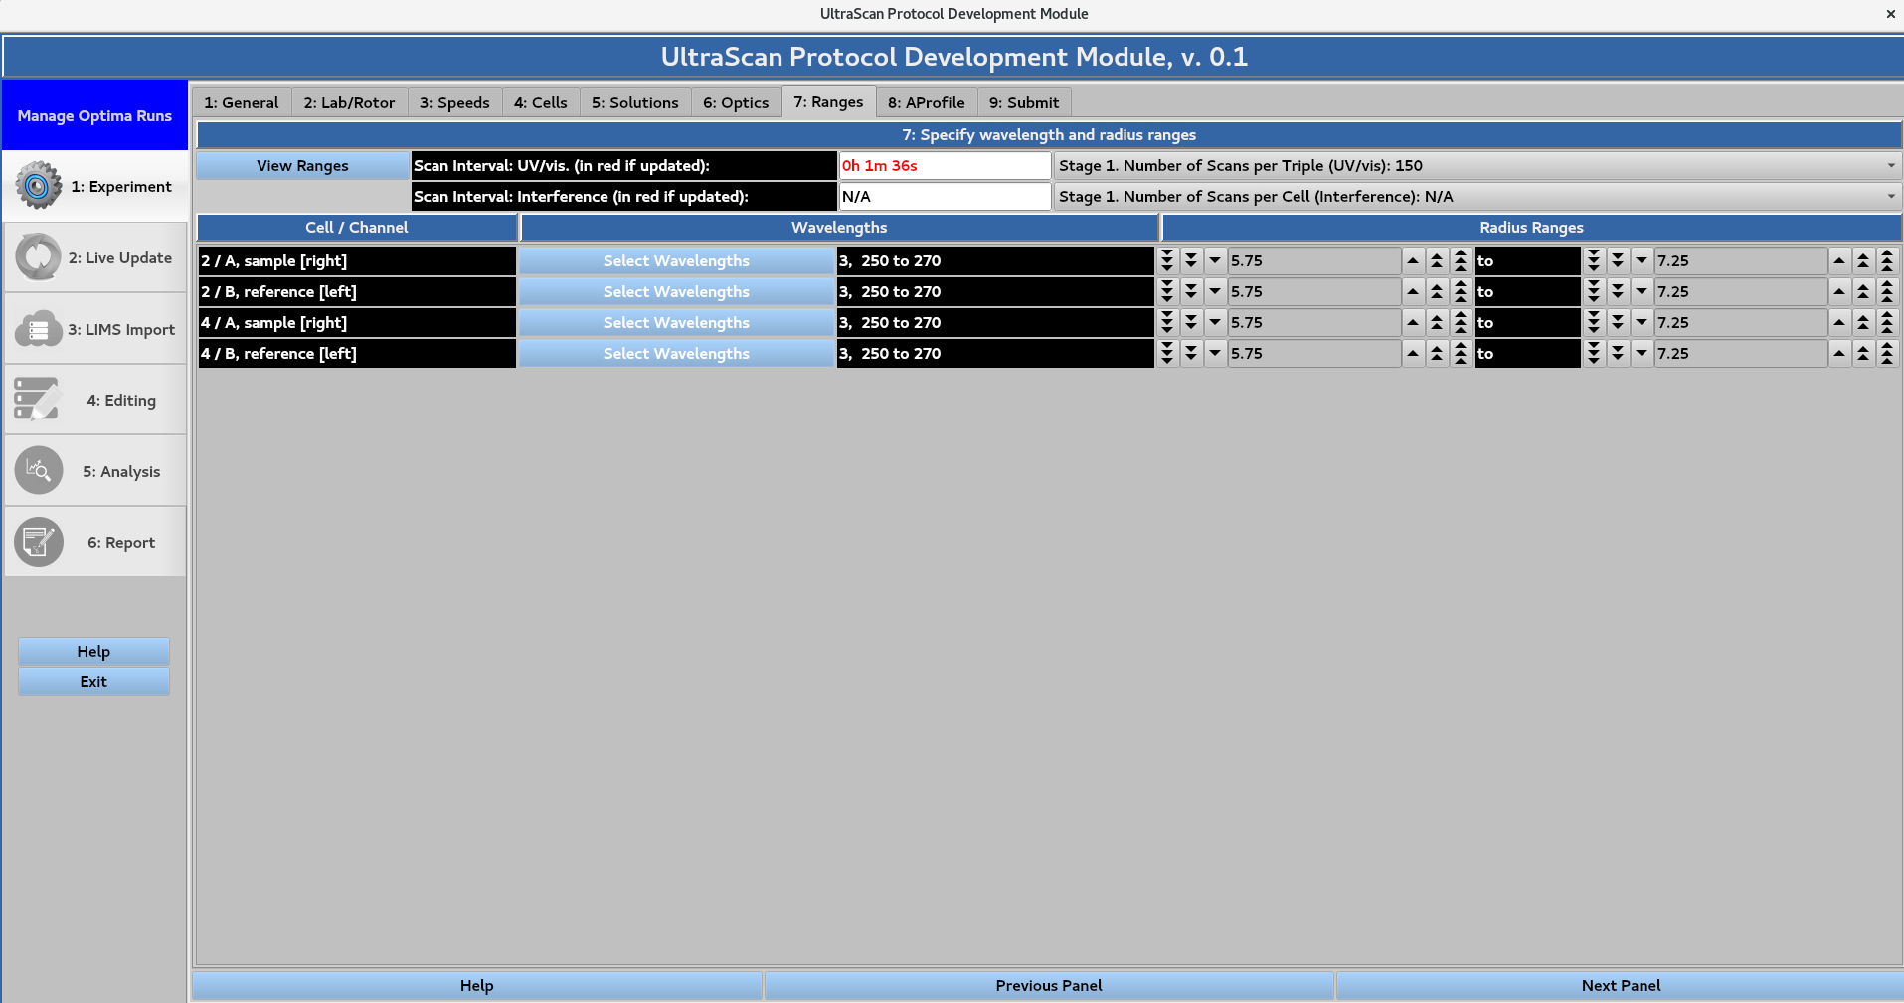Click the UV/vis scan interval field showing 0h 1m 36s
Screen dimensions: 1904x1003
pyautogui.click(x=944, y=165)
